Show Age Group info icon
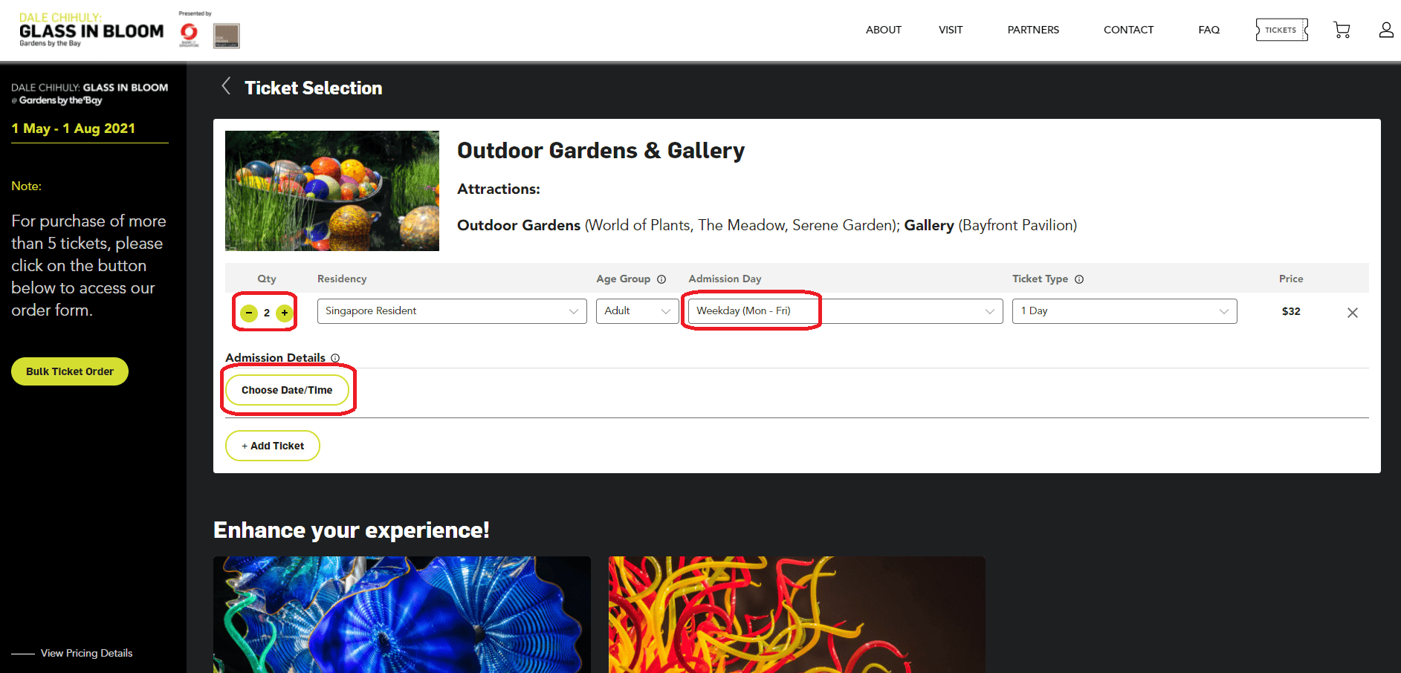This screenshot has width=1401, height=673. [661, 279]
